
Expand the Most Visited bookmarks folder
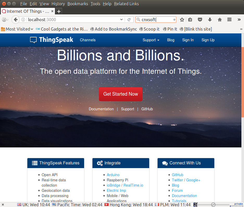point(17,29)
